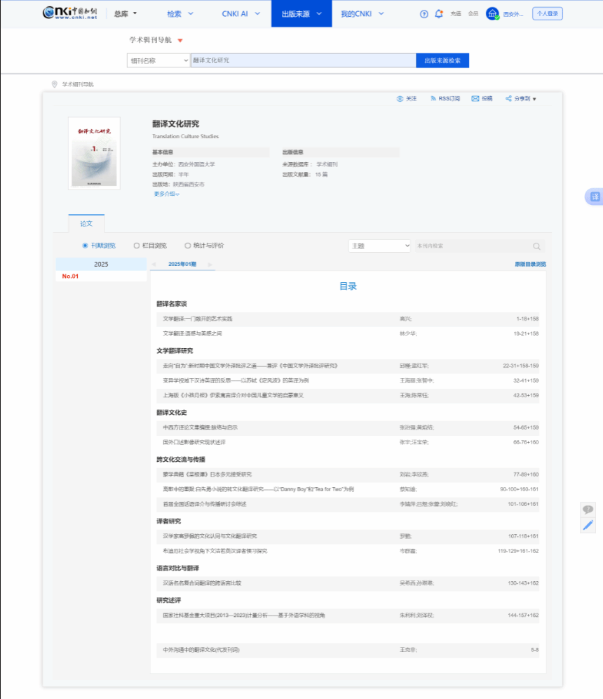603x699 pixels.
Task: Go to next issue arrow
Action: (210, 265)
